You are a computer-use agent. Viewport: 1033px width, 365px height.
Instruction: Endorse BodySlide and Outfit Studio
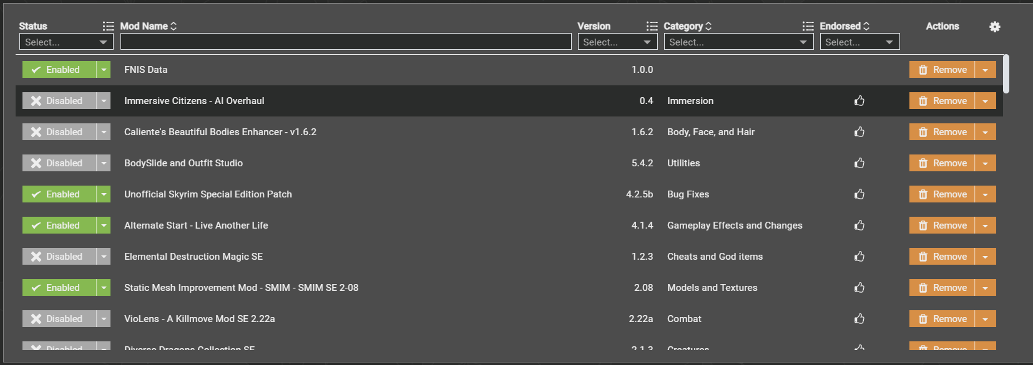click(x=859, y=163)
